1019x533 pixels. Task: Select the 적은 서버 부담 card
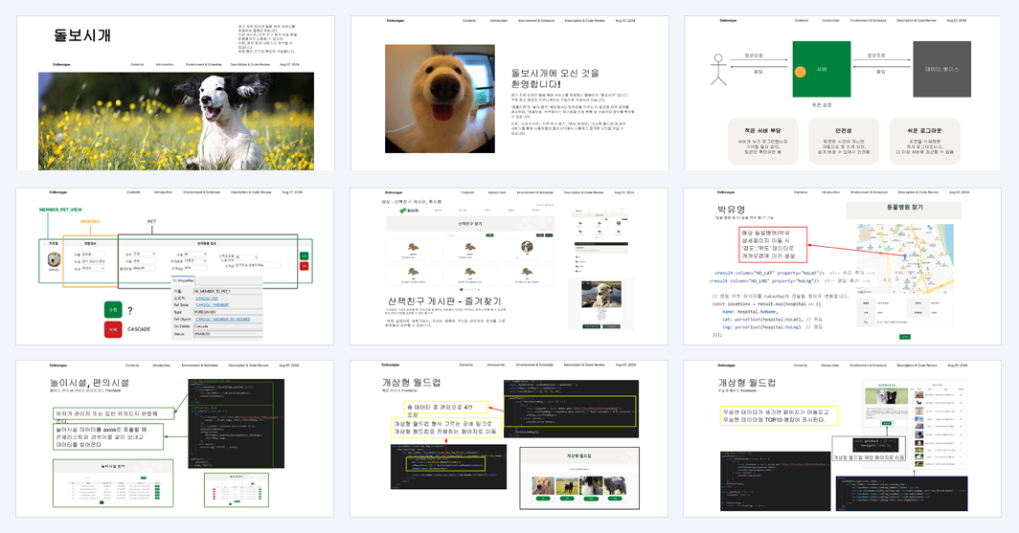[x=762, y=141]
